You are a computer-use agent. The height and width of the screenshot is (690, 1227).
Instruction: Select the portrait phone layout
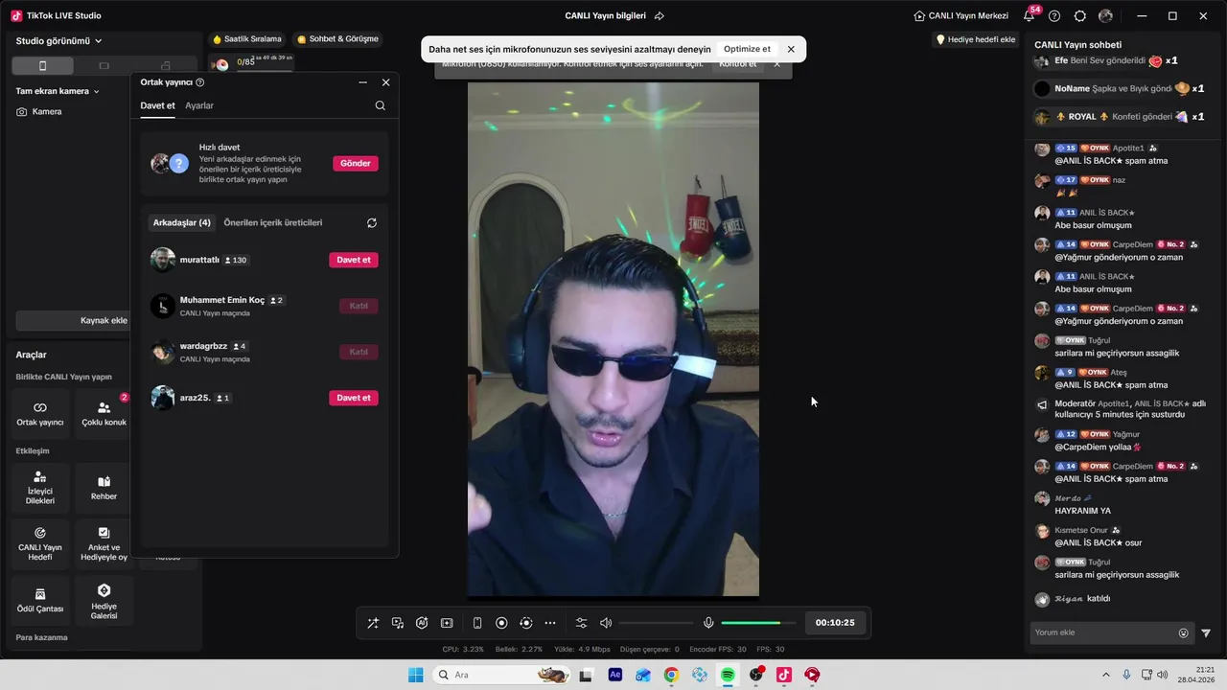tap(42, 65)
